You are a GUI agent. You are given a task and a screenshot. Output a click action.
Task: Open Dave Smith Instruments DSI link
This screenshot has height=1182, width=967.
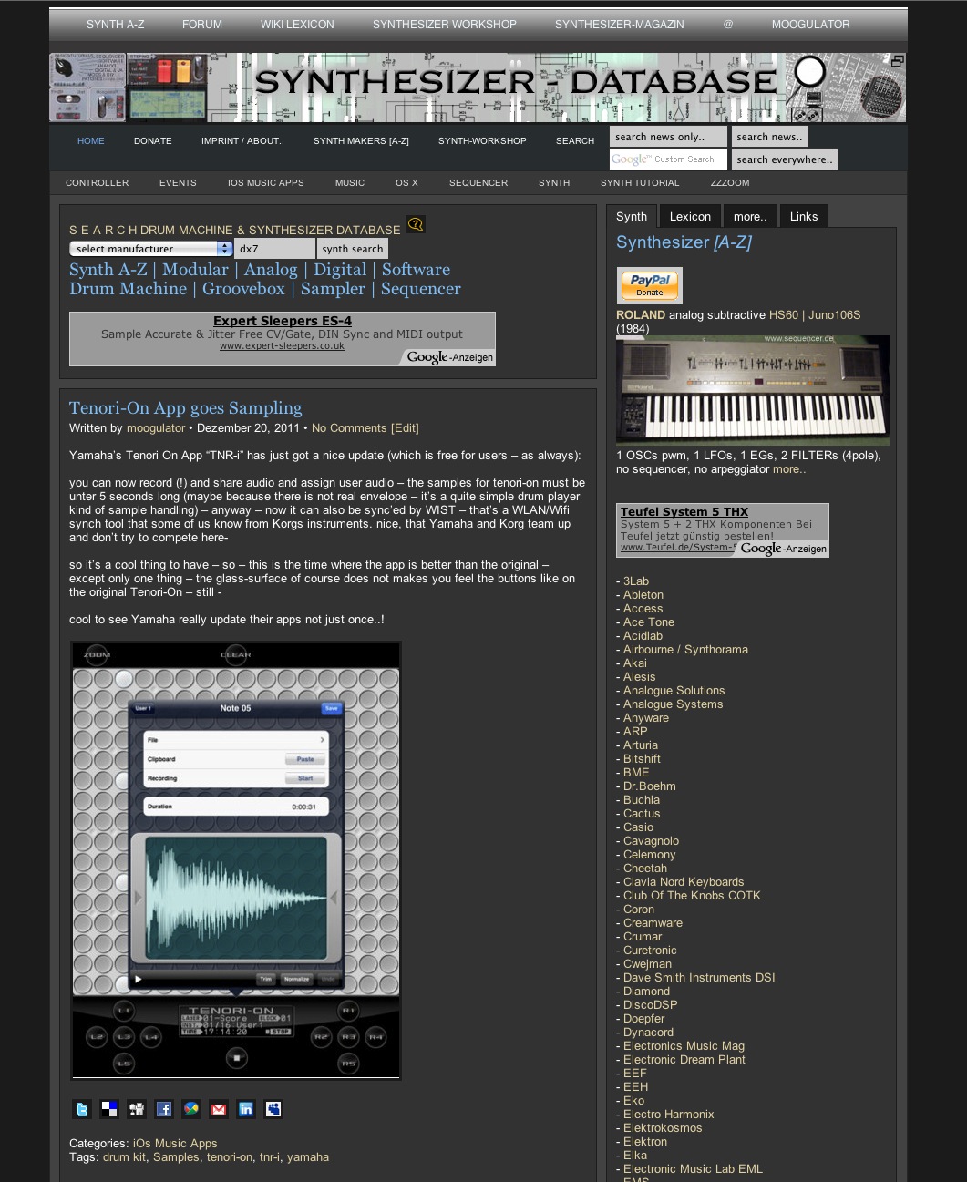click(699, 978)
